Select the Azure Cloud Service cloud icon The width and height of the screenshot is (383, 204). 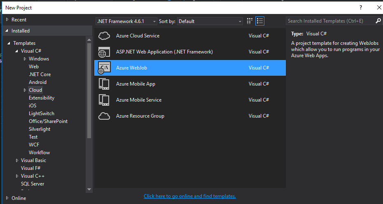pos(104,36)
